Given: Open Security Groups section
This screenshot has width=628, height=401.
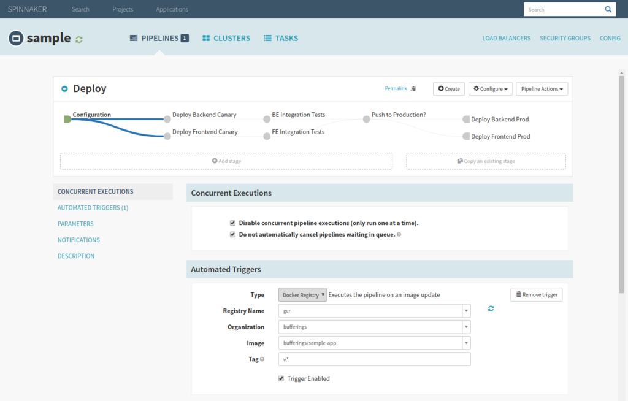Looking at the screenshot, I should click(x=565, y=38).
